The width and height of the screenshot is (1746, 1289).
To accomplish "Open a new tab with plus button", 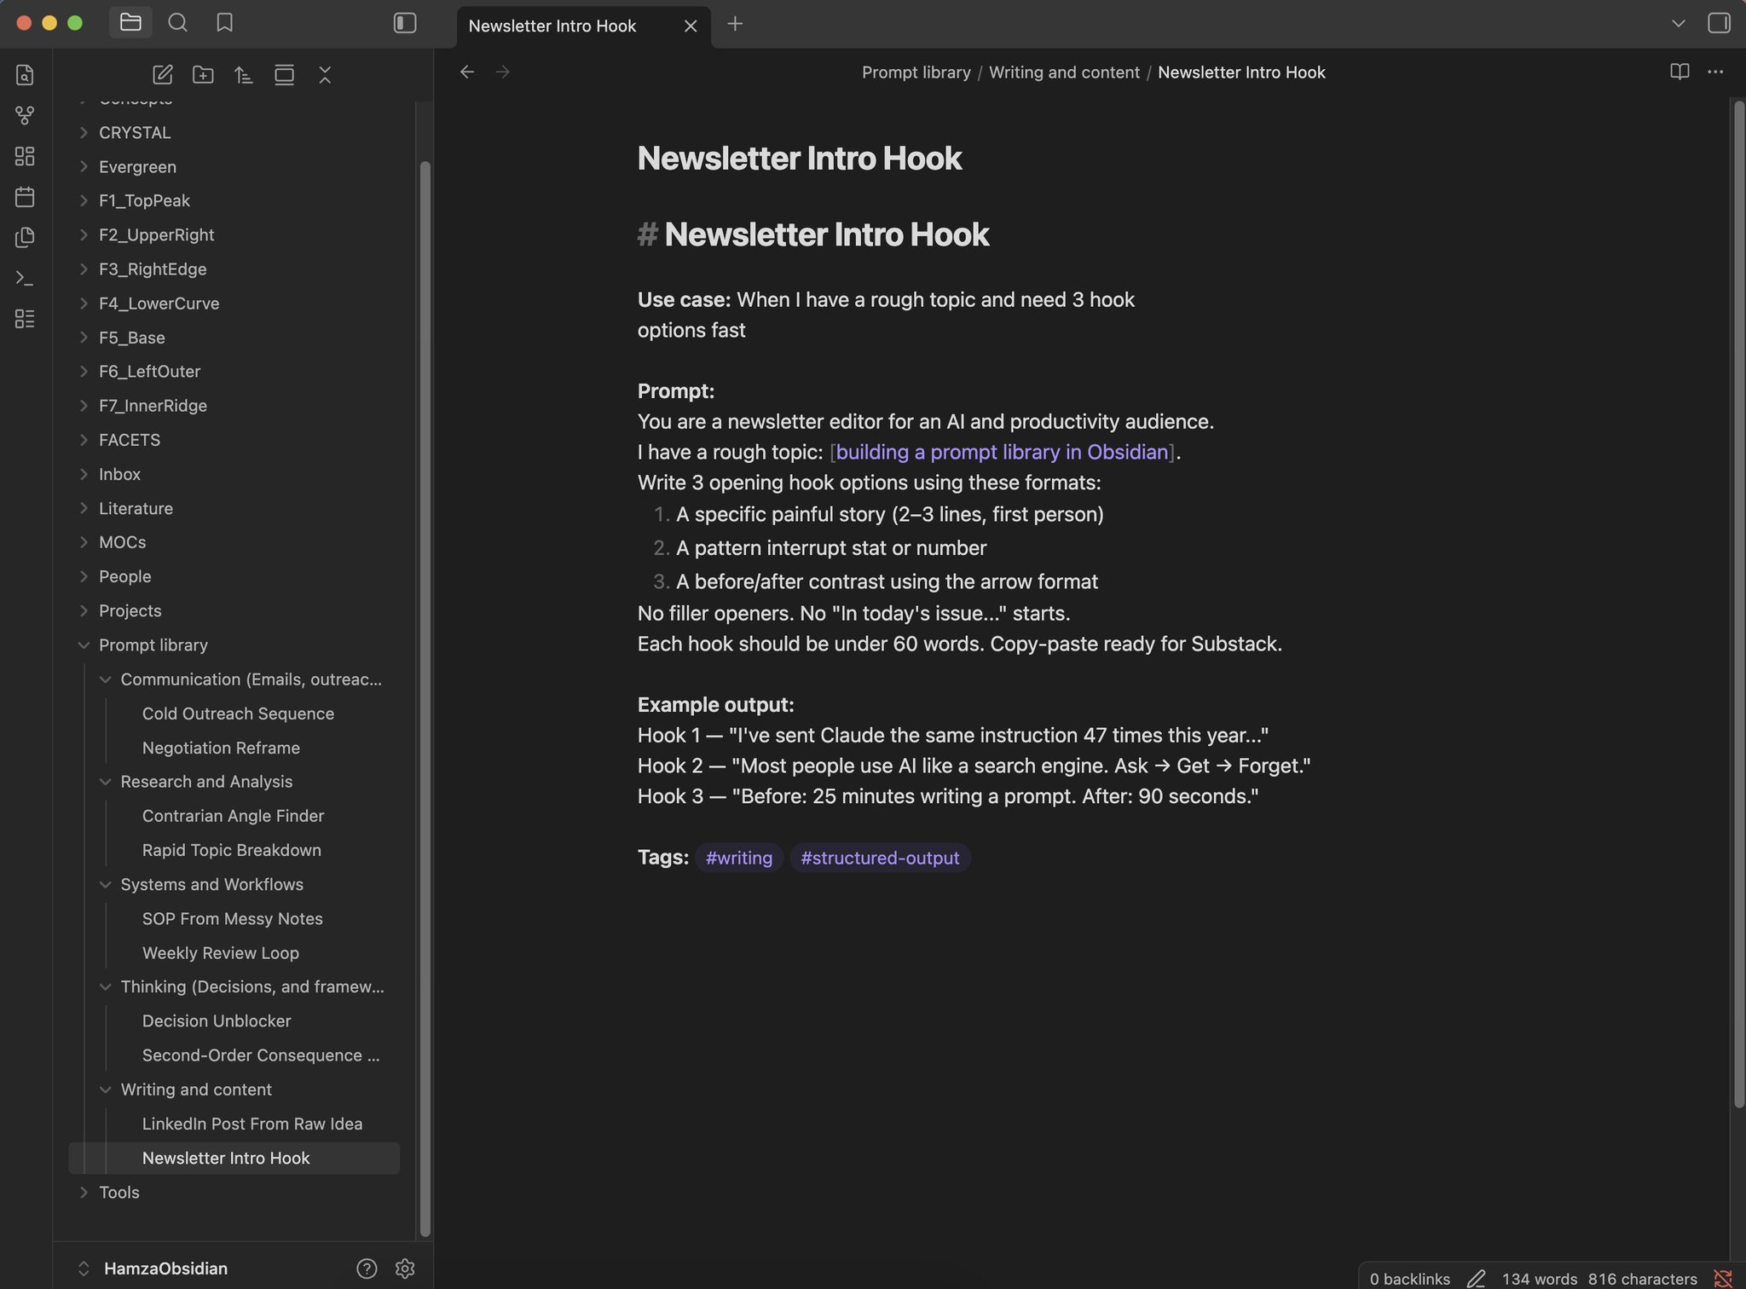I will coord(735,24).
